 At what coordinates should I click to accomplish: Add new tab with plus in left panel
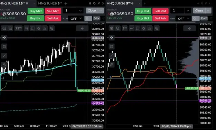point(66,3)
